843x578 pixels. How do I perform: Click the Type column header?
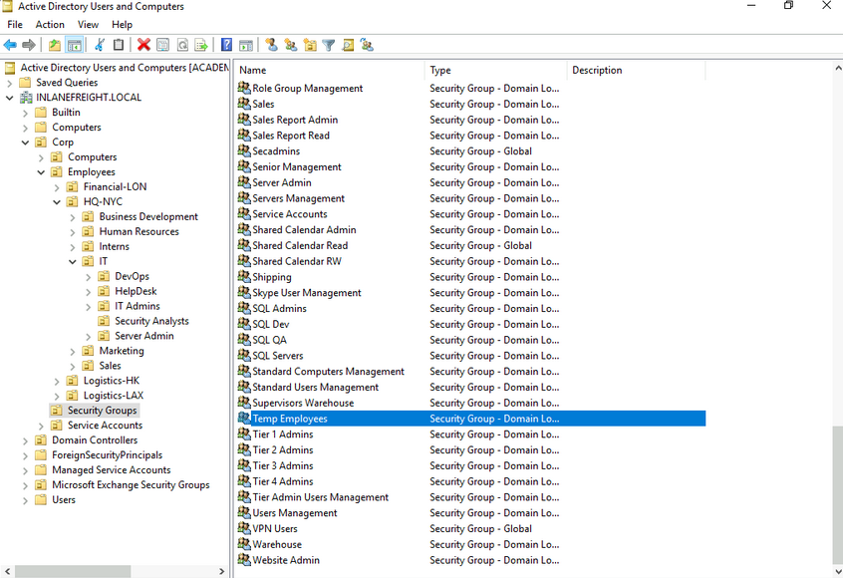click(495, 70)
